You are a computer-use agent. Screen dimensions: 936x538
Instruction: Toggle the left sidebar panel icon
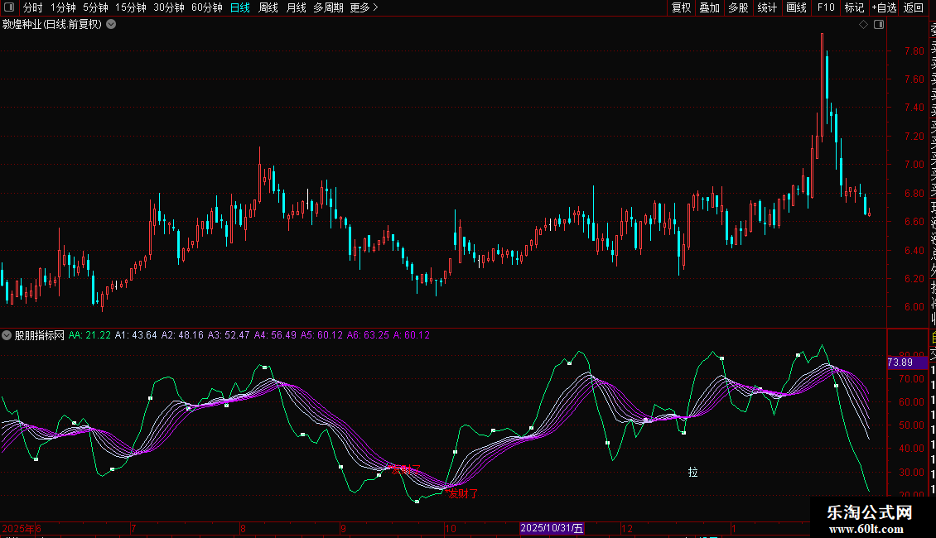tap(9, 7)
